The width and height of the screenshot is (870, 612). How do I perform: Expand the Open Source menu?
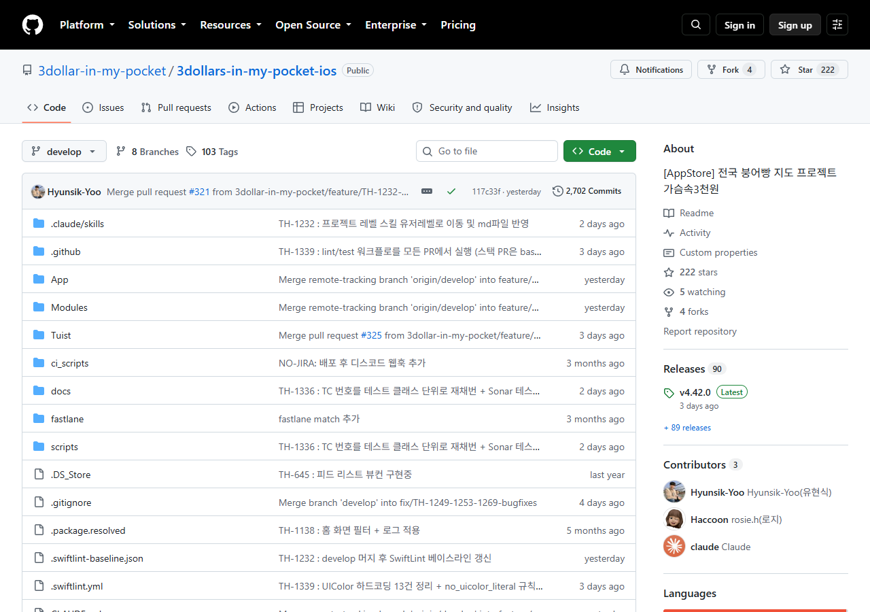(313, 24)
